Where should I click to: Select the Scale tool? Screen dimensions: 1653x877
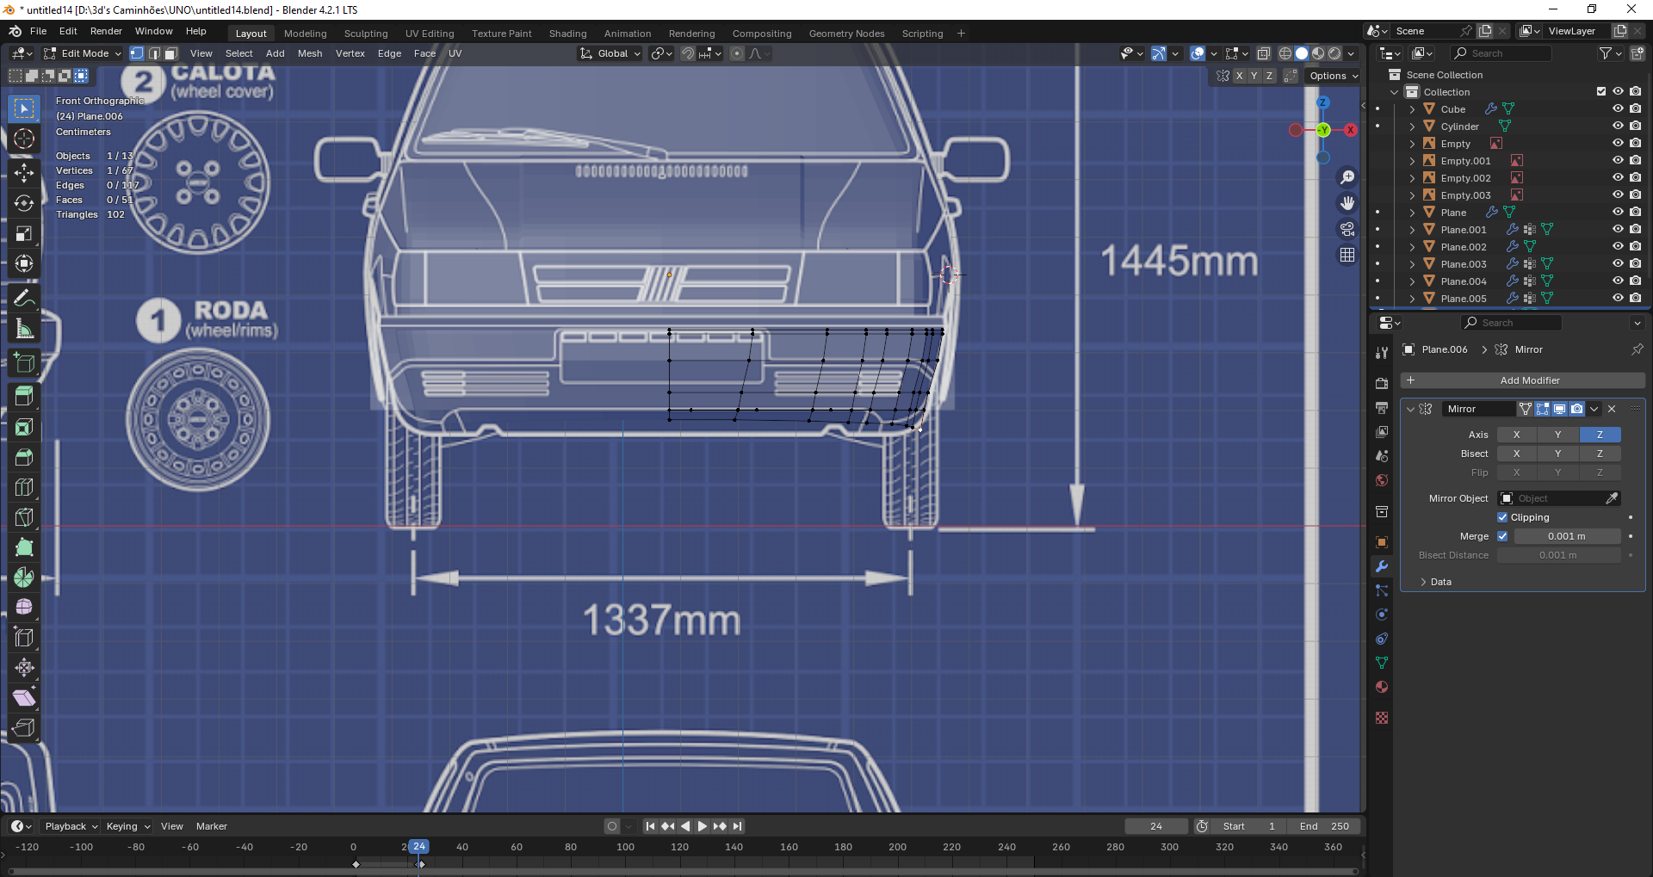(24, 234)
